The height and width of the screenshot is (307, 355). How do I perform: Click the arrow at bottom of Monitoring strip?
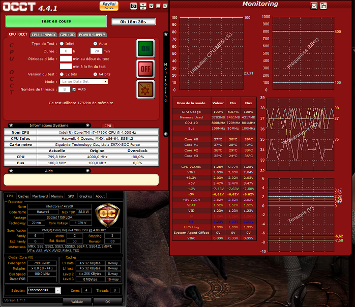coord(166,134)
